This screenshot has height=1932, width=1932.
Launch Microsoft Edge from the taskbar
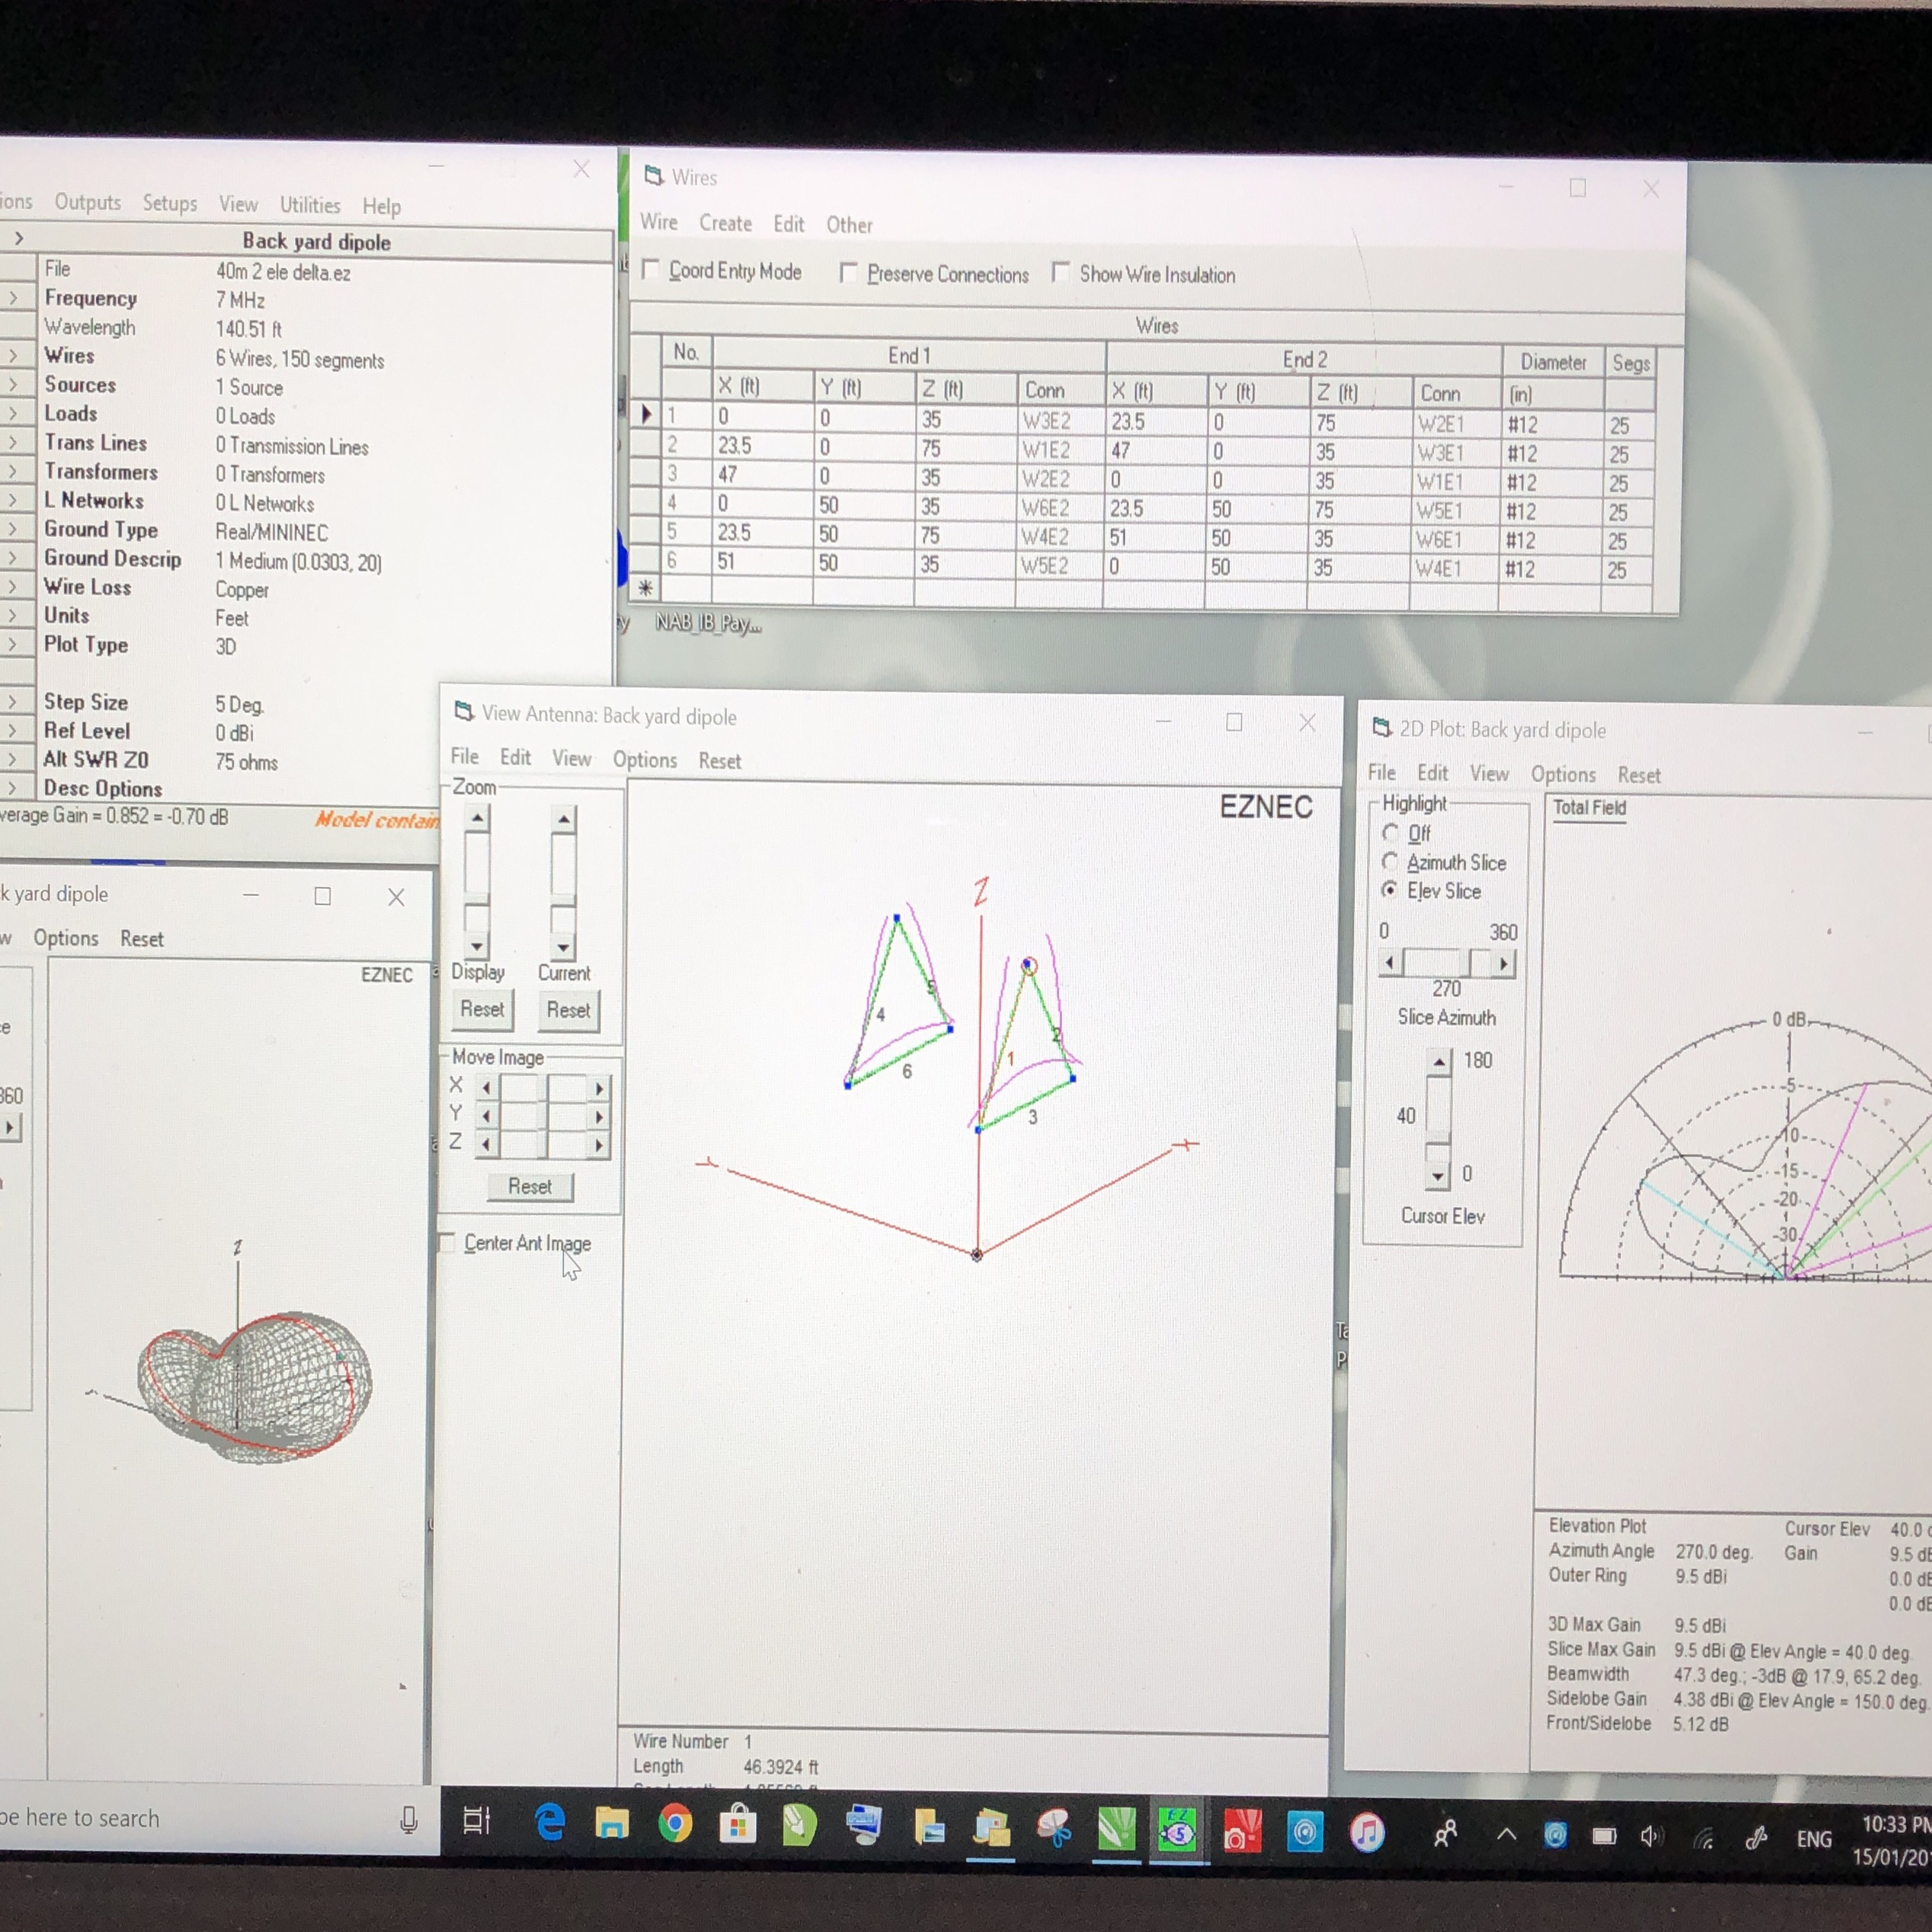click(550, 1823)
